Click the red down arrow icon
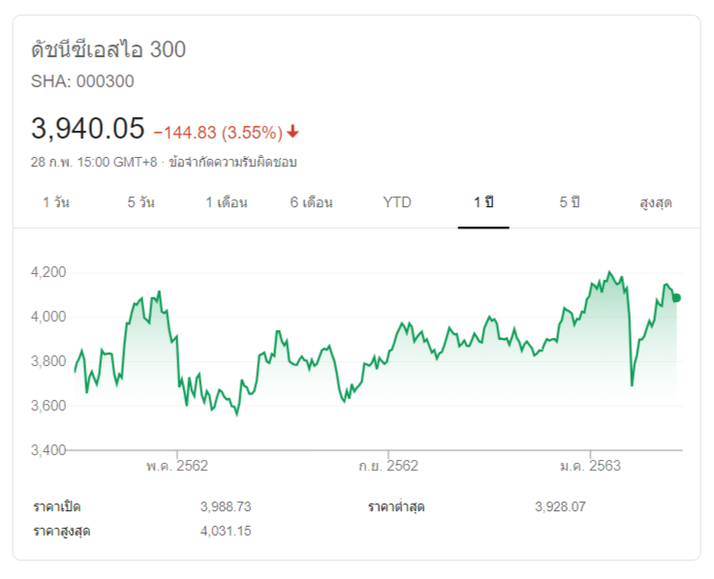714x579 pixels. [293, 132]
